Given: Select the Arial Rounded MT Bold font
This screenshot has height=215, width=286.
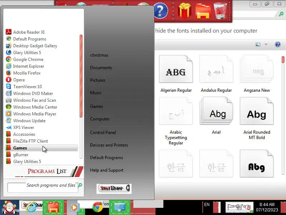Looking at the screenshot, I should click(x=257, y=119).
